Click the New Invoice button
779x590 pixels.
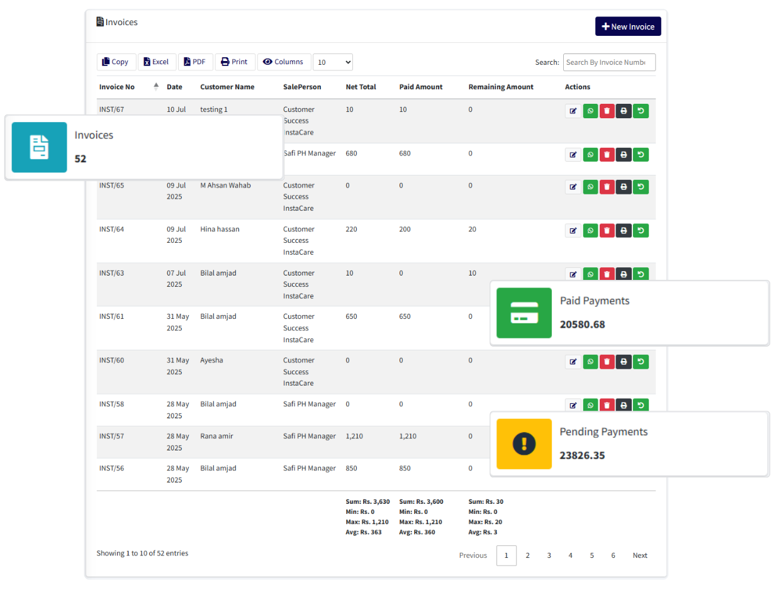[x=628, y=26]
